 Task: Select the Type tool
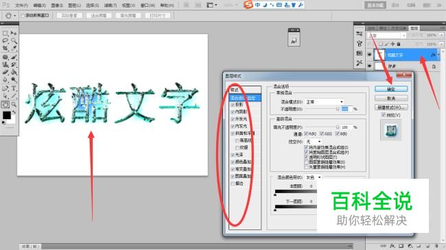[14, 88]
